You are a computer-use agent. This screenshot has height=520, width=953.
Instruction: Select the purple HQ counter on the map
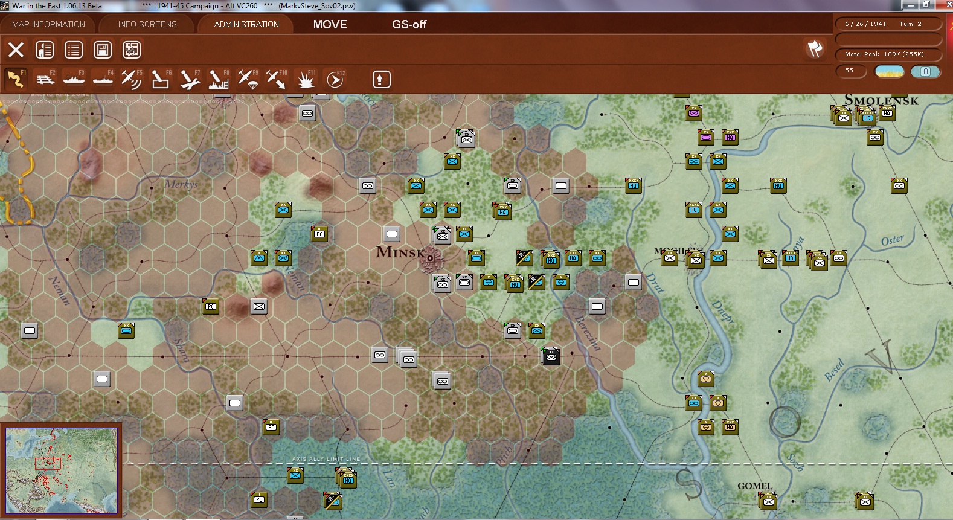[730, 137]
